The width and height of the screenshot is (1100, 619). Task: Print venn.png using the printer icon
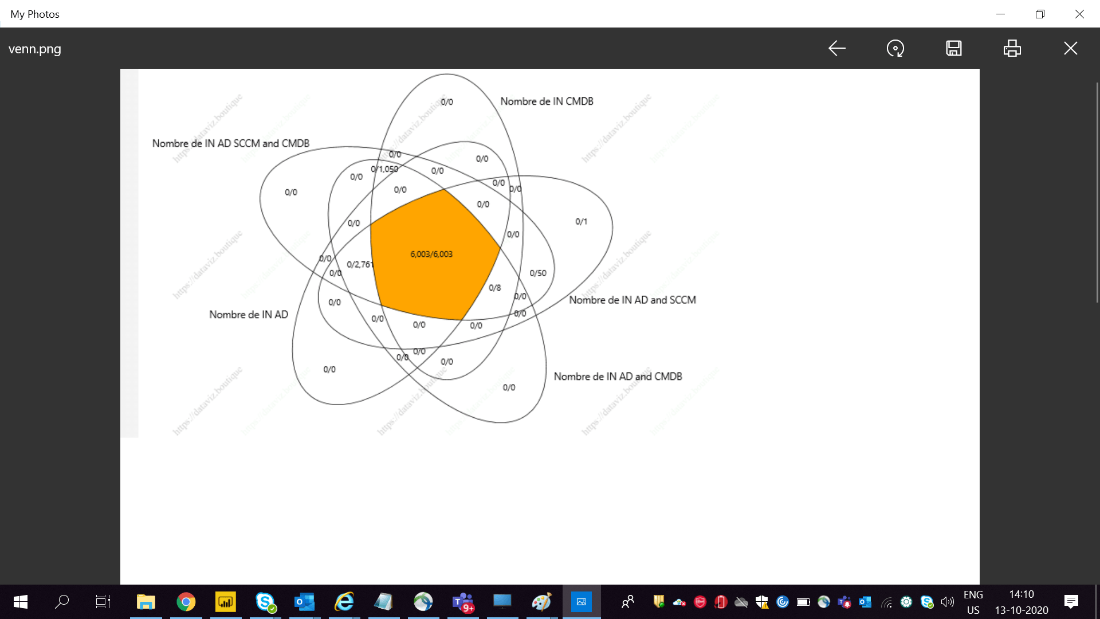tap(1012, 48)
